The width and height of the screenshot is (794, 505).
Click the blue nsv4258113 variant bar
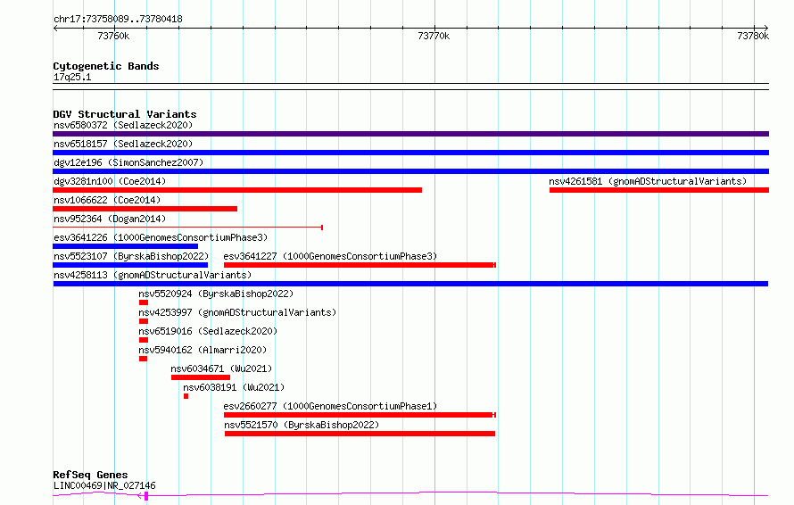[x=410, y=284]
